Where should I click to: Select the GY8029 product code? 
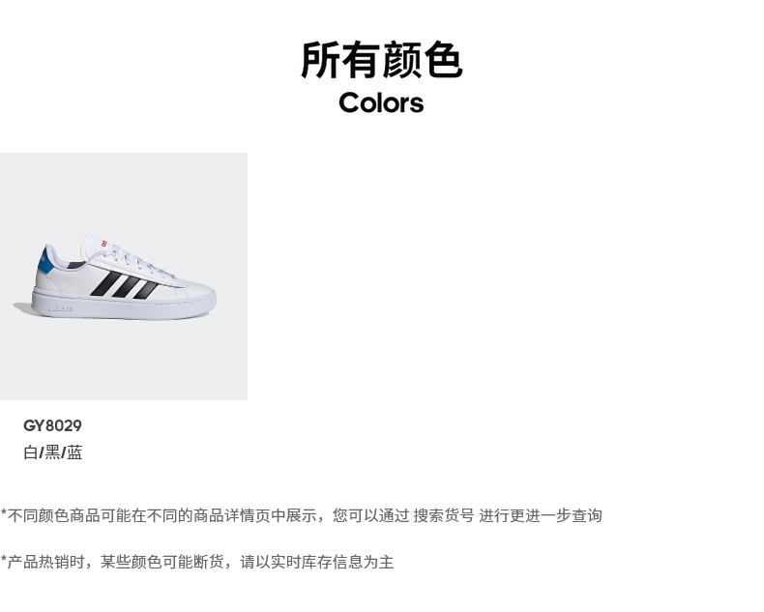click(52, 425)
